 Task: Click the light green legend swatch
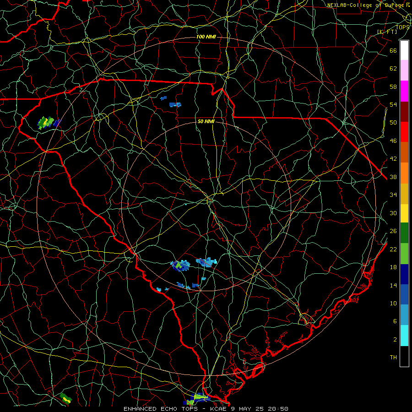[x=404, y=254]
